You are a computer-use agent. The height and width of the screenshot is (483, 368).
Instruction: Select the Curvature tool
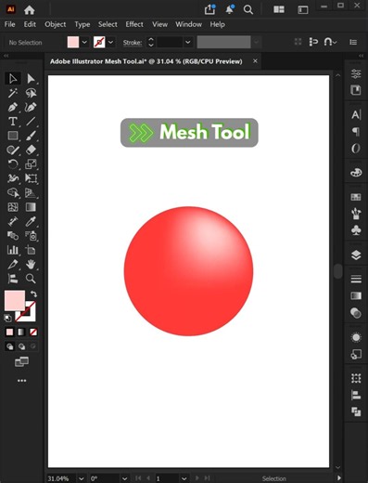[x=31, y=107]
